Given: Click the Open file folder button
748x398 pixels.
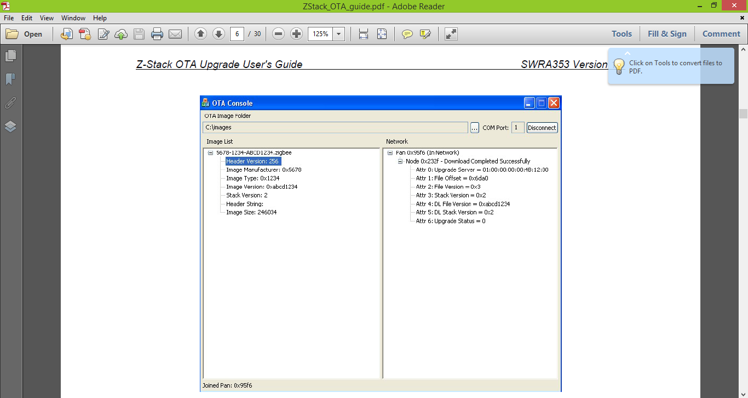Looking at the screenshot, I should pyautogui.click(x=24, y=34).
